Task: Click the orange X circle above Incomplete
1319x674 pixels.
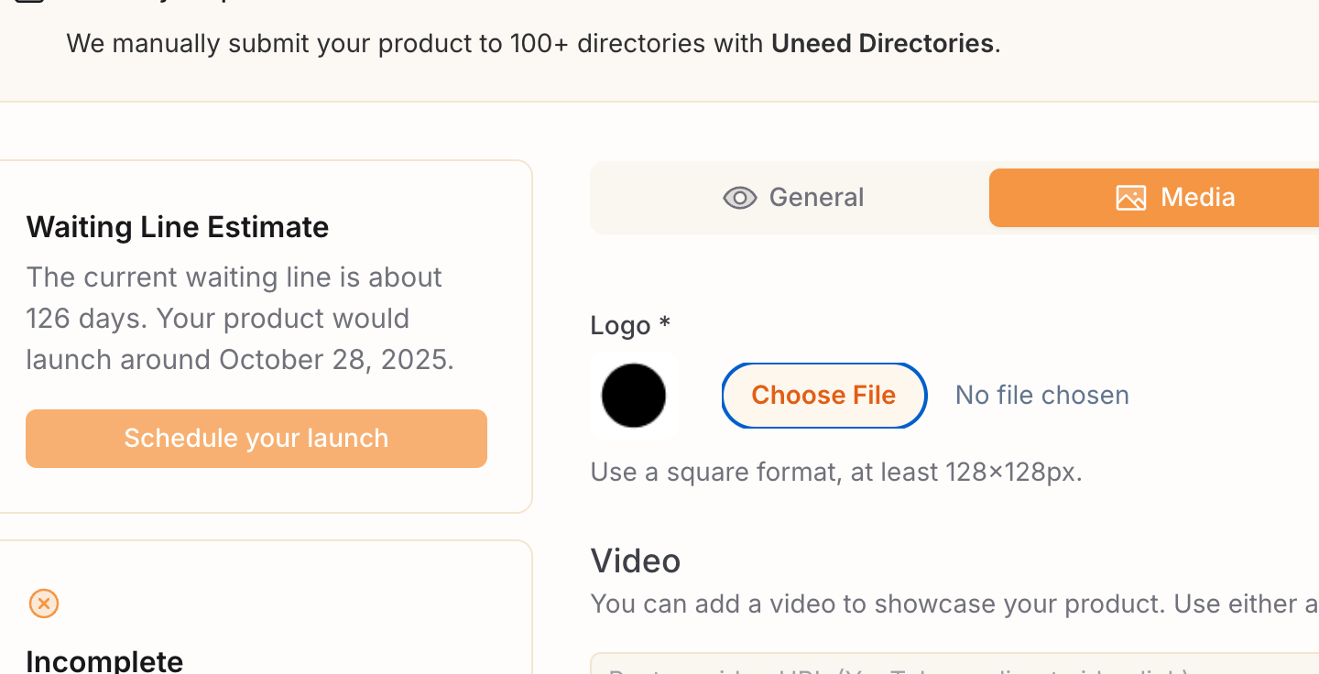Action: pos(44,603)
